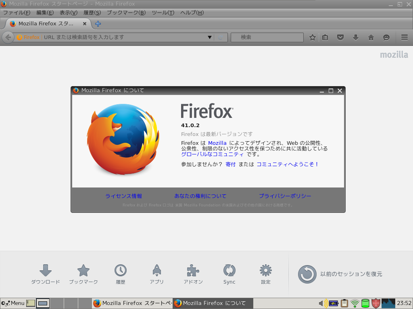Open the wifi network tray icon
Viewport: 413px width, 309px height.
(x=355, y=303)
